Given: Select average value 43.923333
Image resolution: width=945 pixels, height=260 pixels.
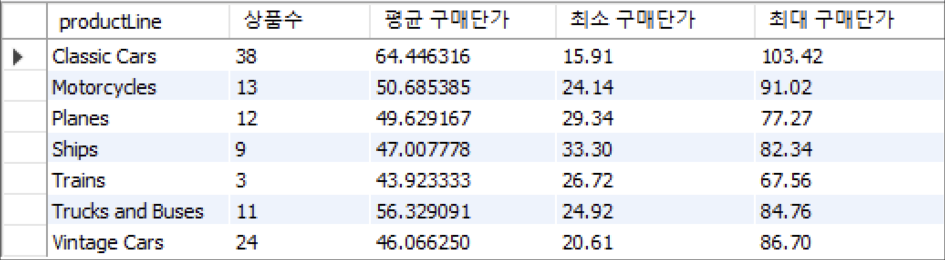Looking at the screenshot, I should click(x=463, y=180).
